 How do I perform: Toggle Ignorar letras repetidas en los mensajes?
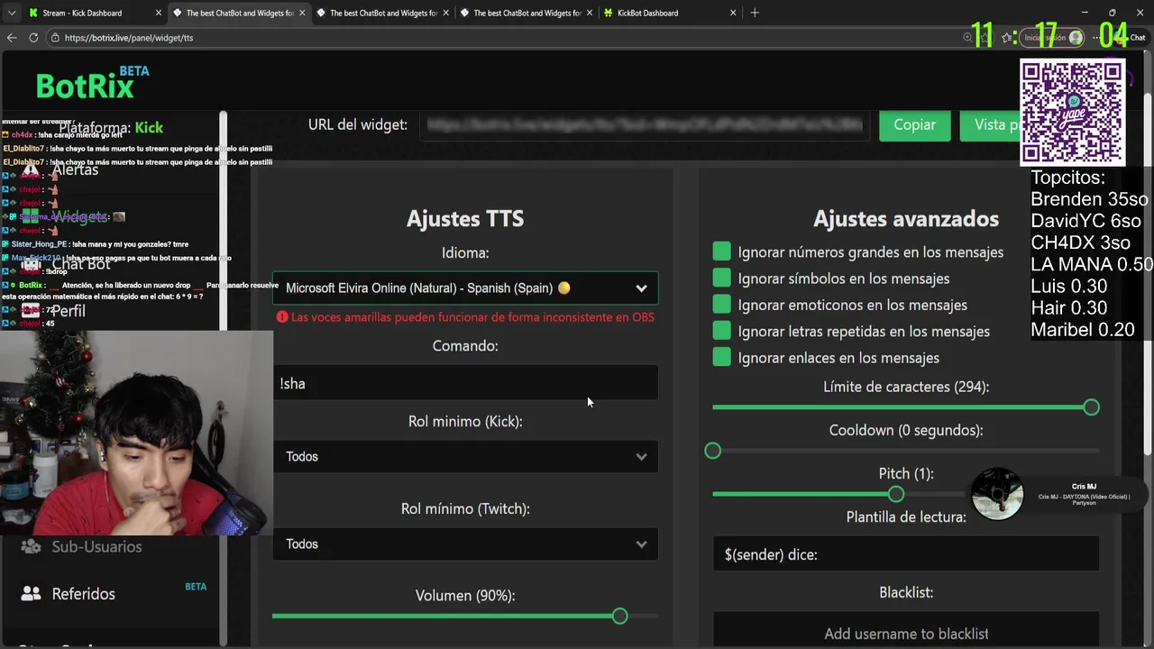721,331
